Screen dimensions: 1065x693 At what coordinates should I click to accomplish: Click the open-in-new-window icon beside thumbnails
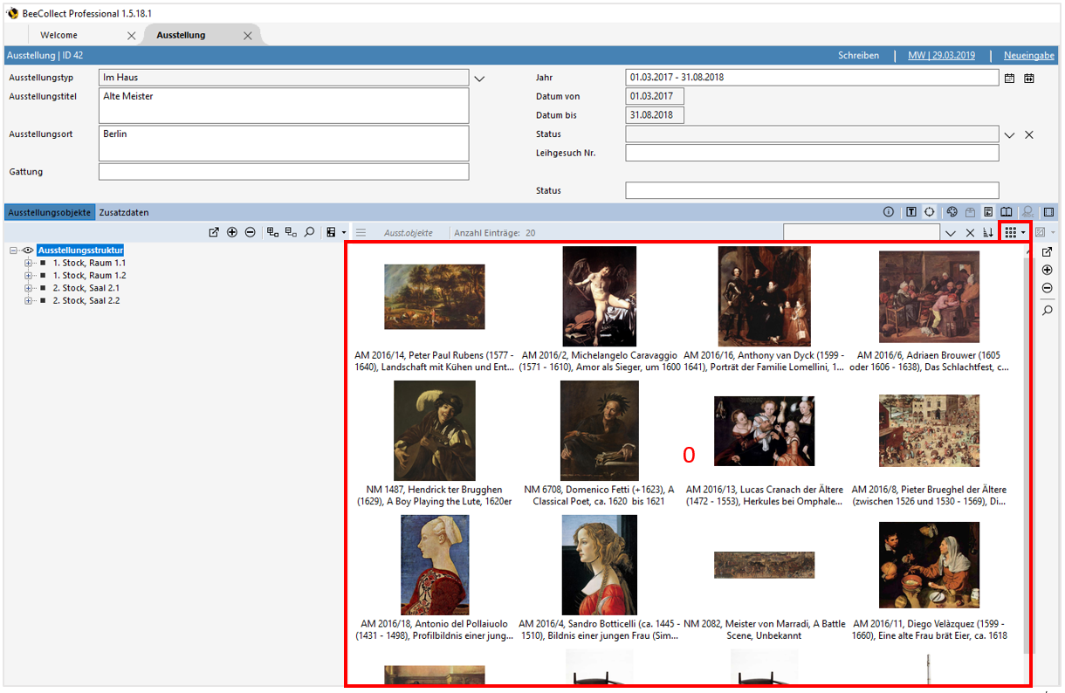pos(1047,250)
